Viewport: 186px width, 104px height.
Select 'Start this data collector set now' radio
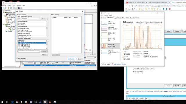coord(134,69)
